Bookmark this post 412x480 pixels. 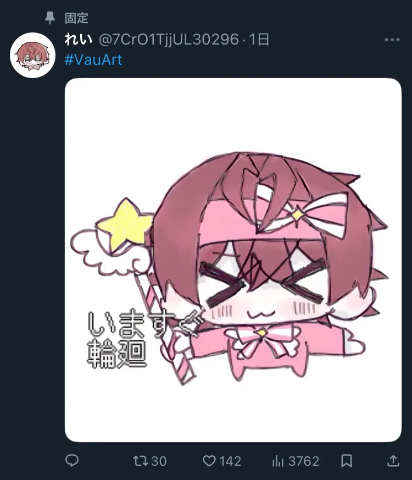347,461
